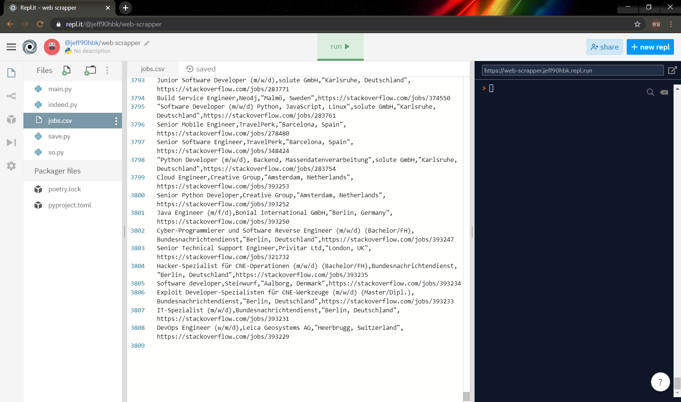Click the share button

[604, 47]
